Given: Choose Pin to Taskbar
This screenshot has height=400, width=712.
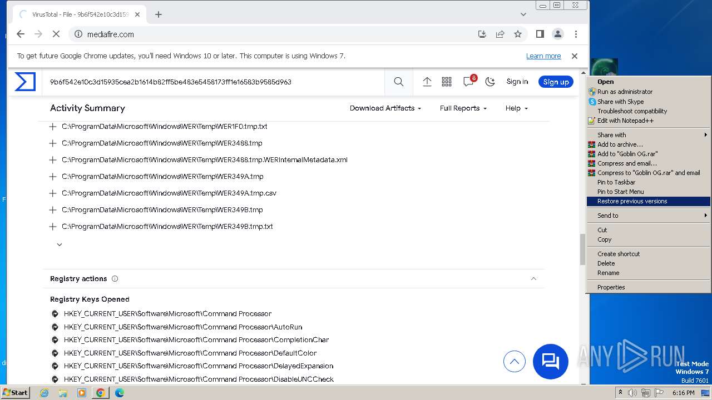Looking at the screenshot, I should tap(649, 182).
